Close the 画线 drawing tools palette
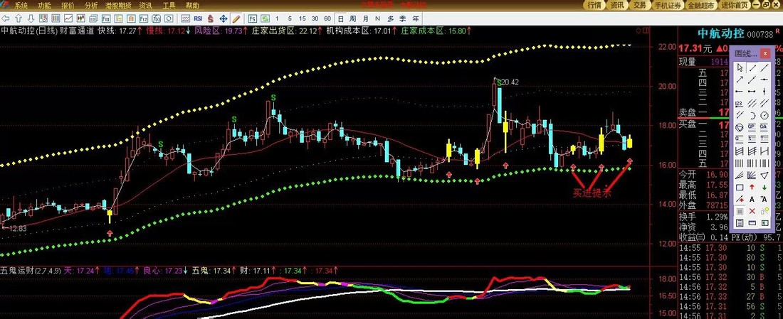The width and height of the screenshot is (783, 319). [765, 53]
